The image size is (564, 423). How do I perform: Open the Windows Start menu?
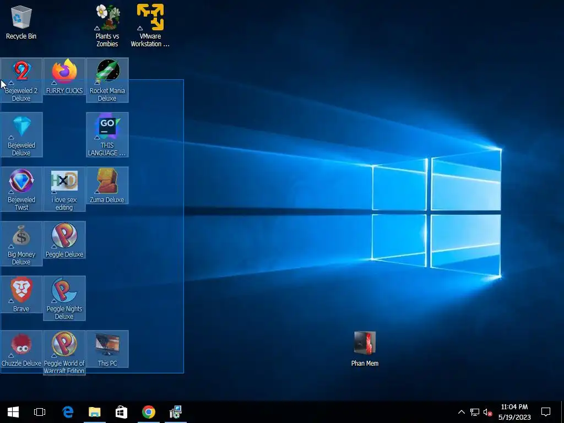[13, 412]
